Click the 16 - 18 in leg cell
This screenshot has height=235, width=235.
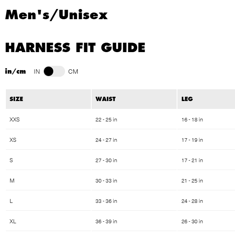[192, 119]
